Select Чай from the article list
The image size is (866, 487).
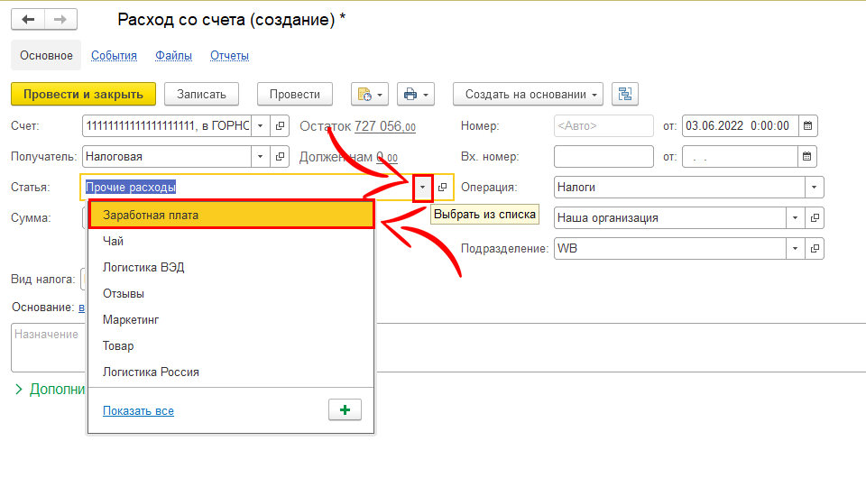click(x=231, y=242)
